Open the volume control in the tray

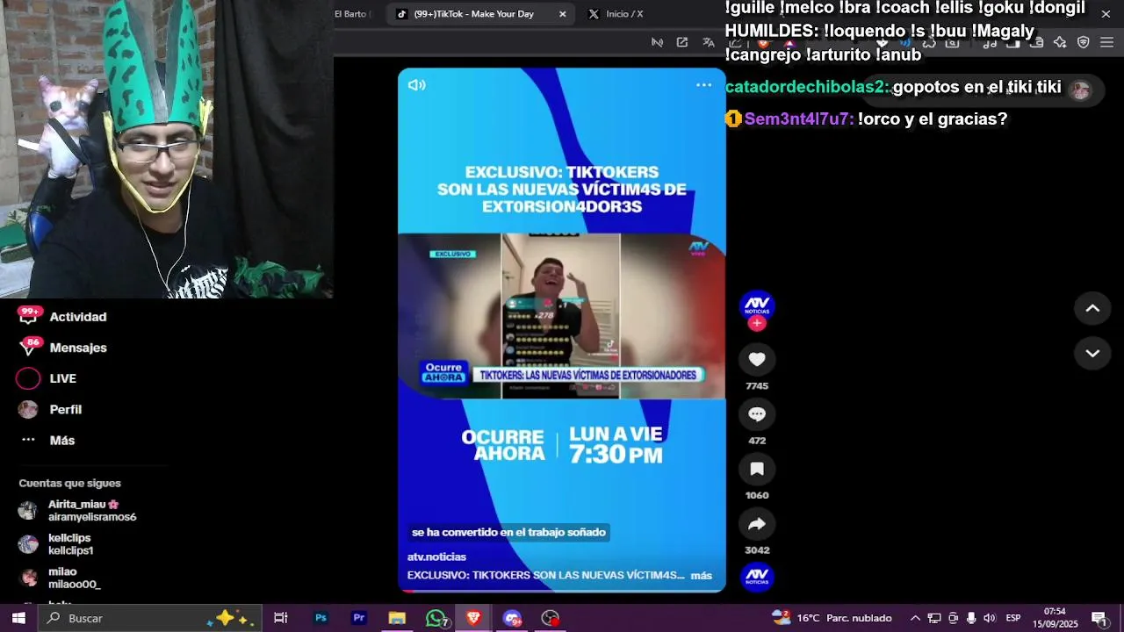(x=990, y=618)
